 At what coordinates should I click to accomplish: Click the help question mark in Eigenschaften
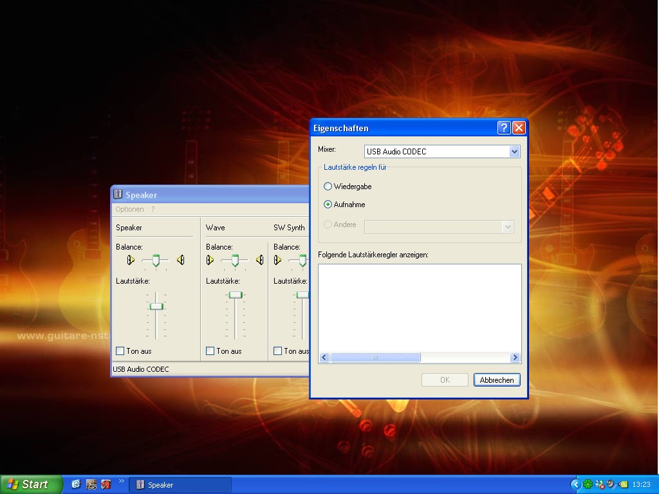504,128
